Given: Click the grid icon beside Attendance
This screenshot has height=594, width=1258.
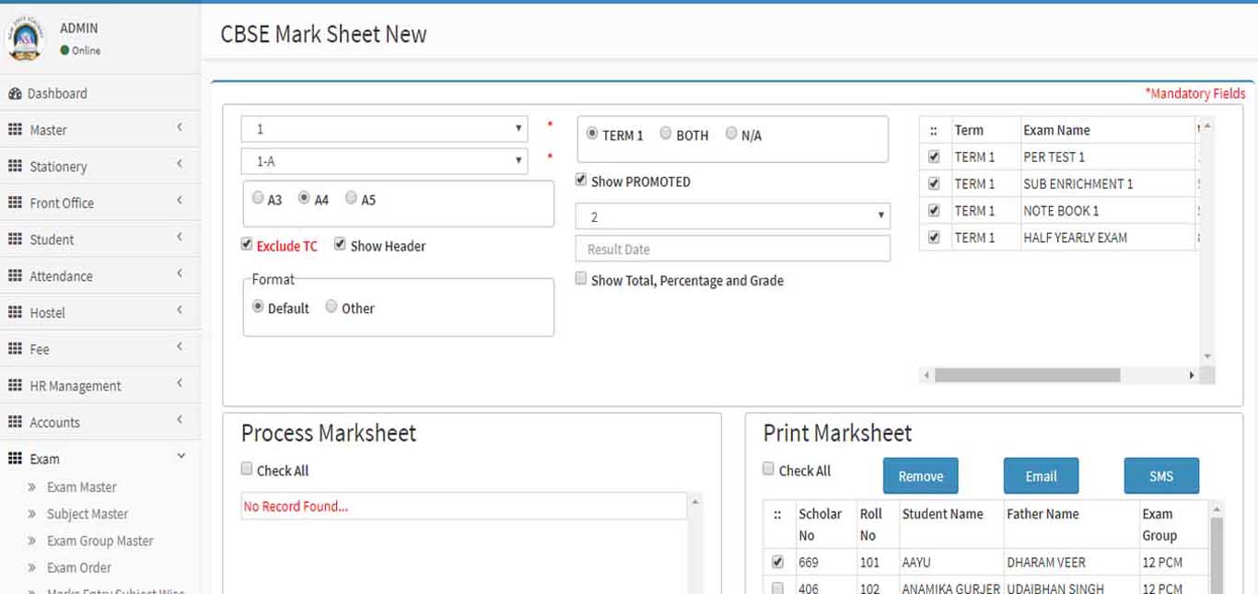Looking at the screenshot, I should (x=15, y=275).
